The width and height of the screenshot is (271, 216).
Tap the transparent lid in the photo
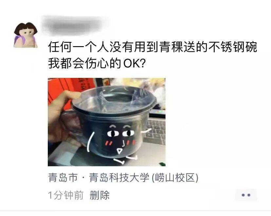coord(114,101)
